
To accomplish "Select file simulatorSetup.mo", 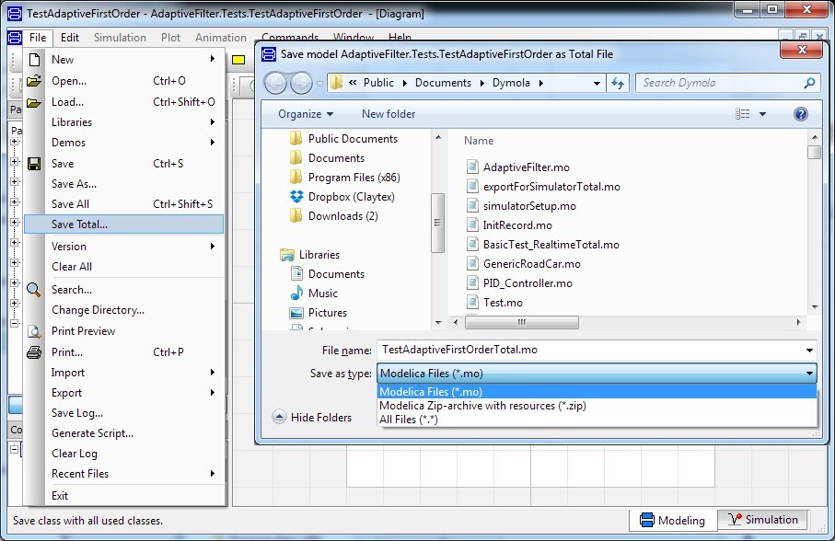I will pyautogui.click(x=521, y=206).
